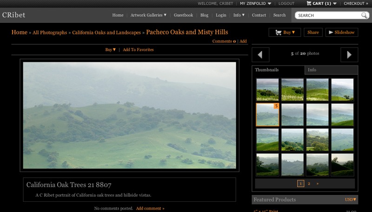Expand the Info navigation menu
Image resolution: width=372 pixels, height=212 pixels.
[239, 15]
